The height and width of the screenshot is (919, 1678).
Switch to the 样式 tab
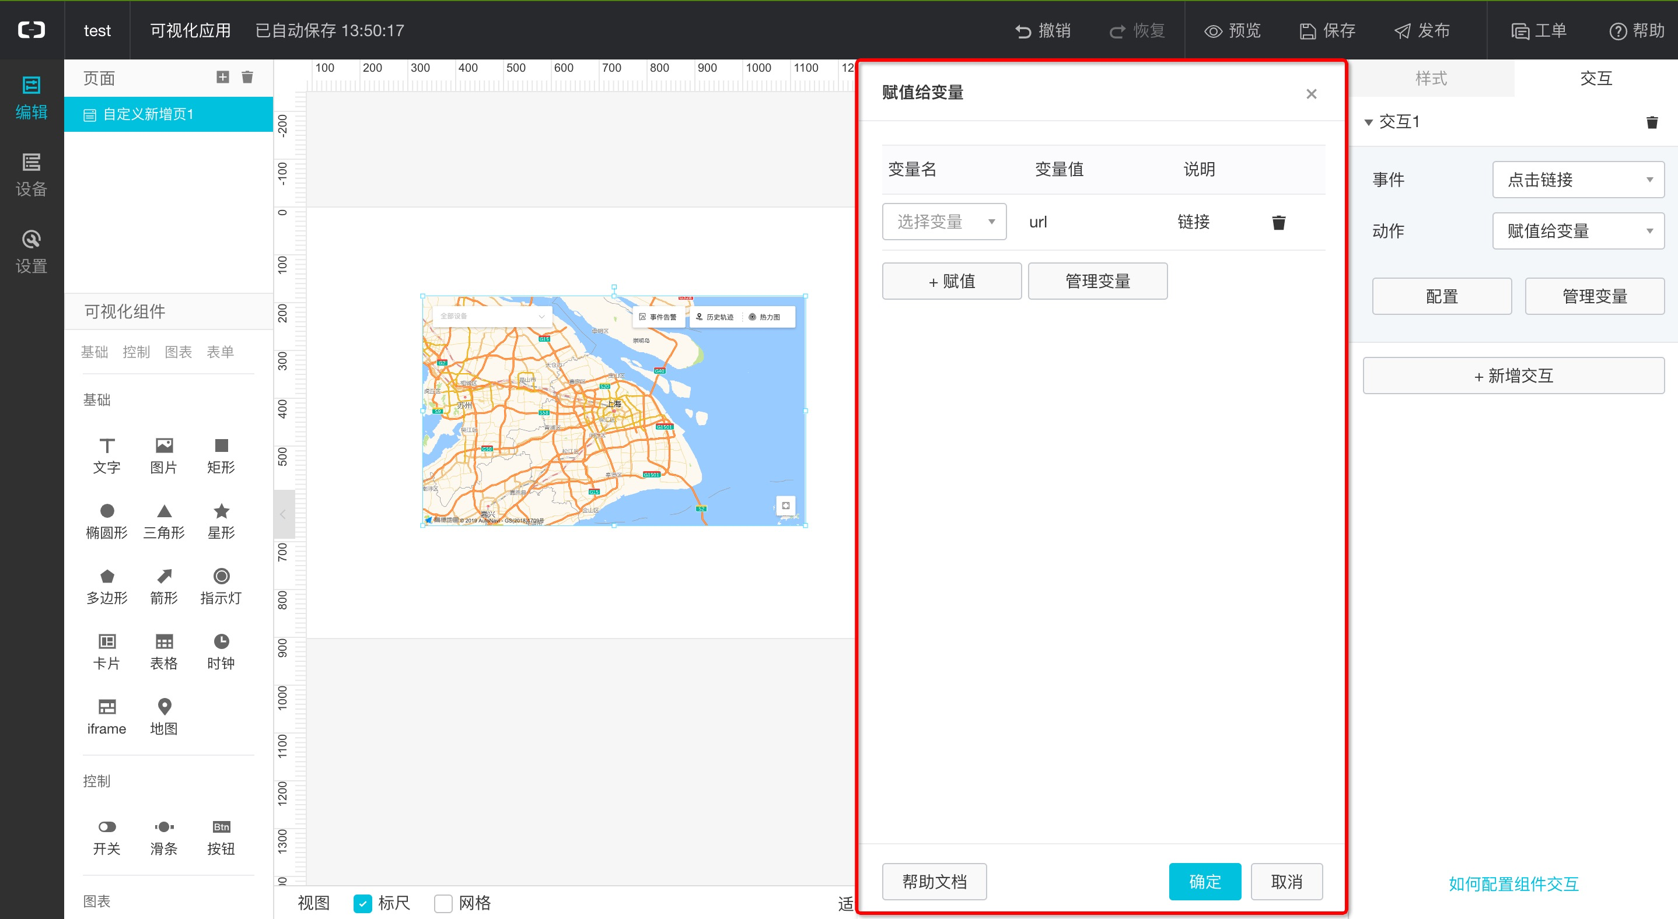tap(1431, 78)
